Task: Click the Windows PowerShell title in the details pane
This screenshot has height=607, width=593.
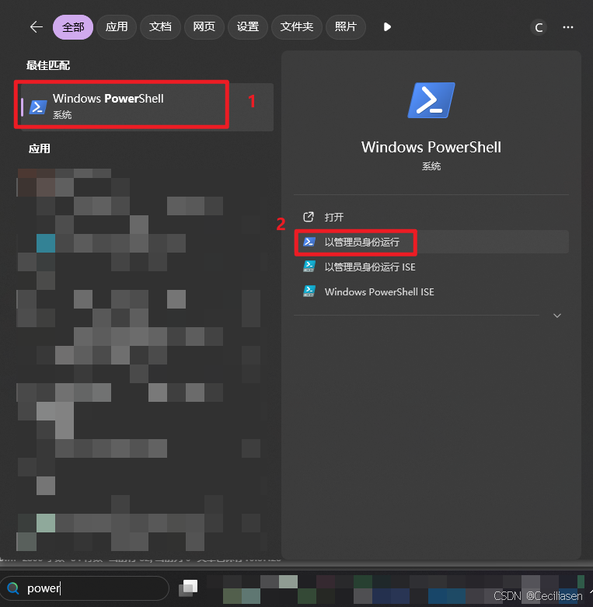Action: point(431,147)
